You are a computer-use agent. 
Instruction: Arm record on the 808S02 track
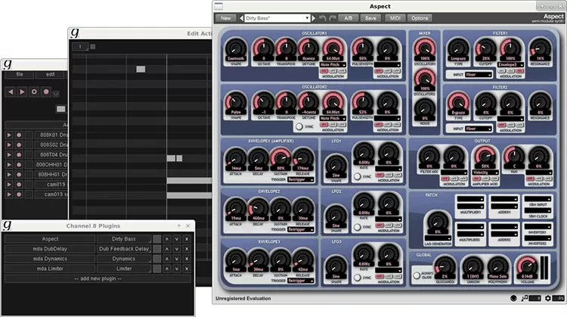(x=19, y=145)
